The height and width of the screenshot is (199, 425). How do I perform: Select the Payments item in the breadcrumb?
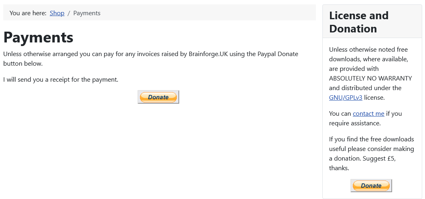point(87,13)
